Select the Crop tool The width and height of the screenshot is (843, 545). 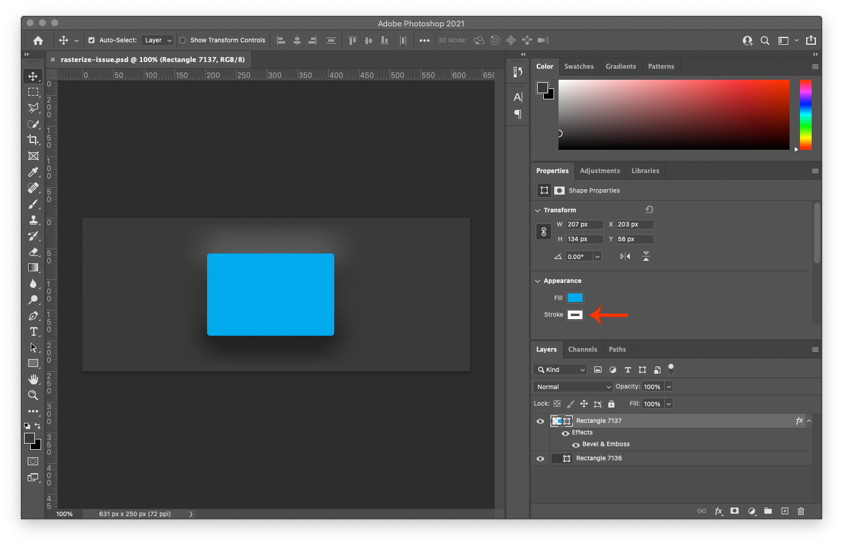point(33,140)
